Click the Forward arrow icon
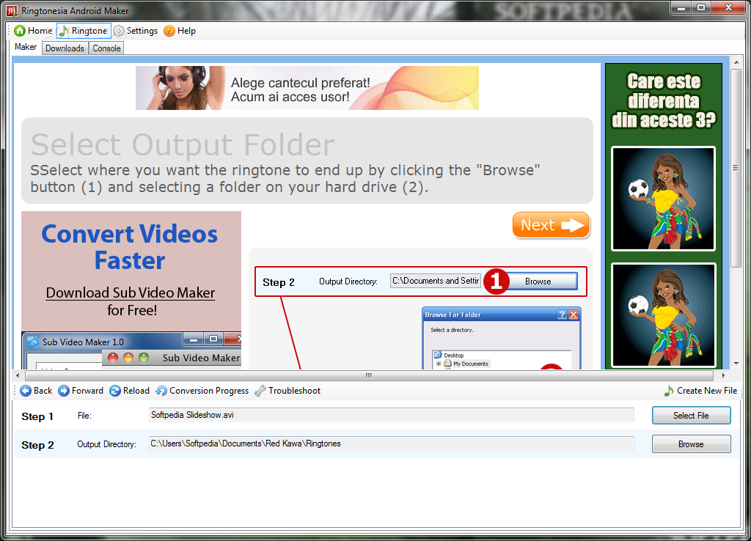 [x=64, y=391]
